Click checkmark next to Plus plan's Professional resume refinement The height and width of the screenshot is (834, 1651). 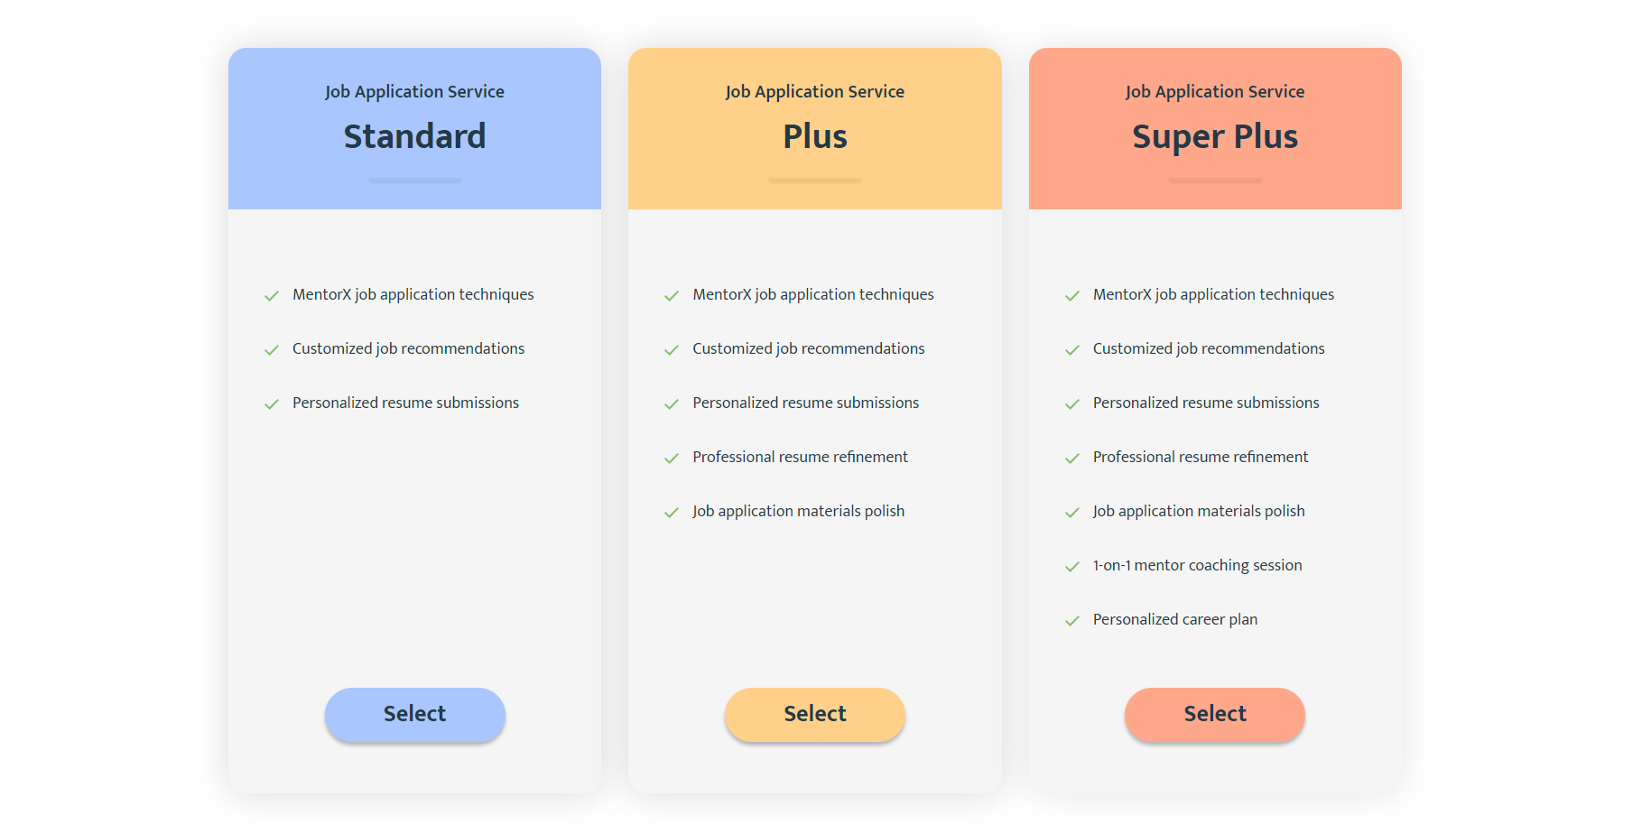pyautogui.click(x=671, y=459)
